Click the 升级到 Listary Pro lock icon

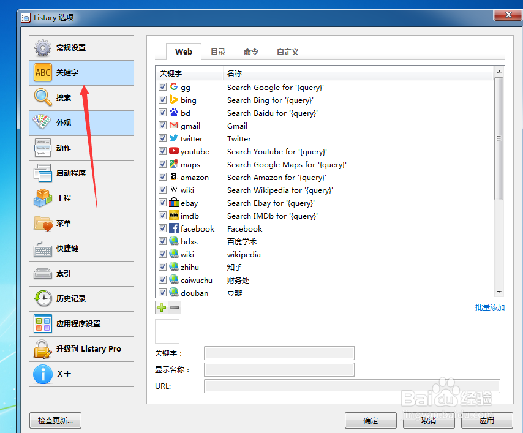coord(43,349)
